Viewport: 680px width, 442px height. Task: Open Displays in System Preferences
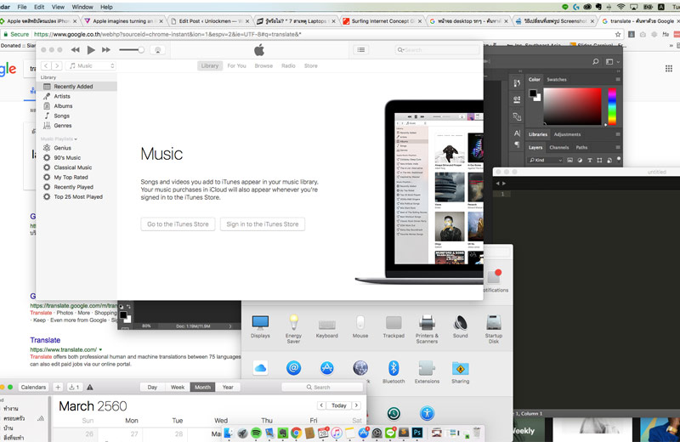pos(260,326)
